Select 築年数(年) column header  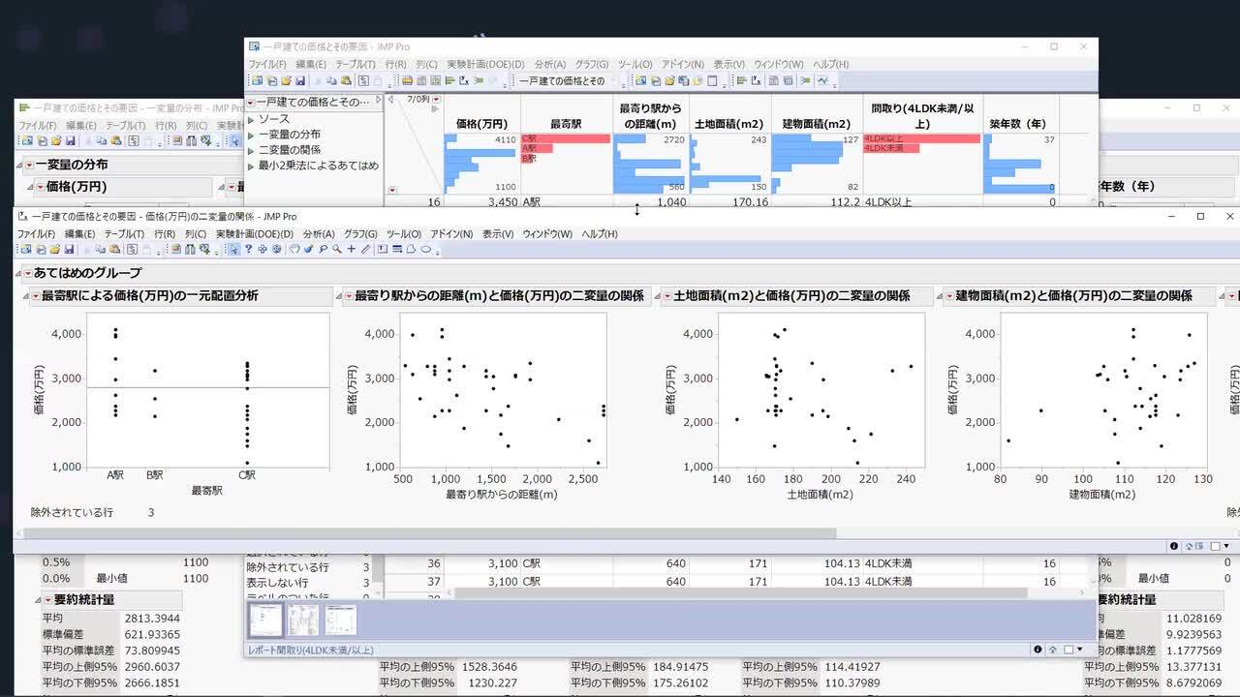[x=1018, y=124]
